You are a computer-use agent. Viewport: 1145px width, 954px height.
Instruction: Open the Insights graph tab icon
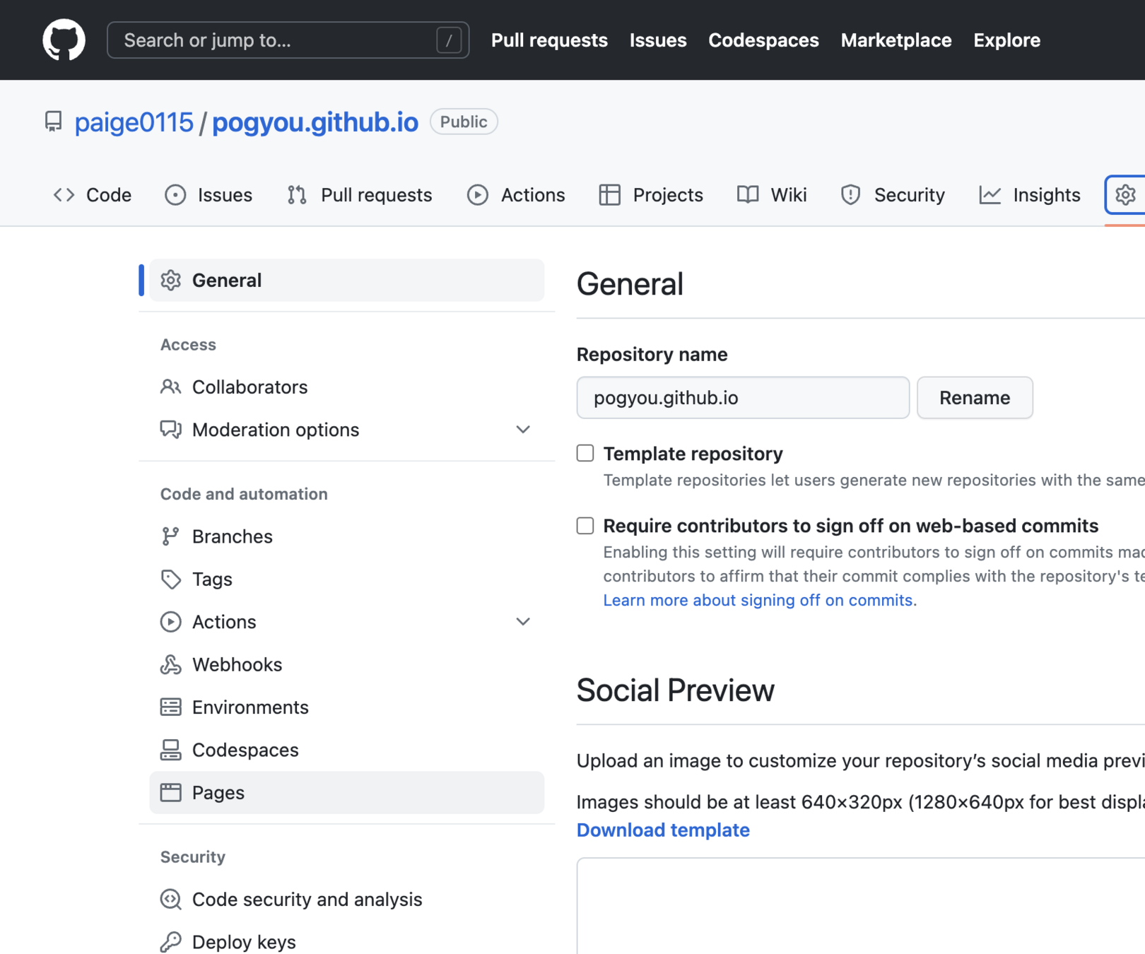pos(990,195)
